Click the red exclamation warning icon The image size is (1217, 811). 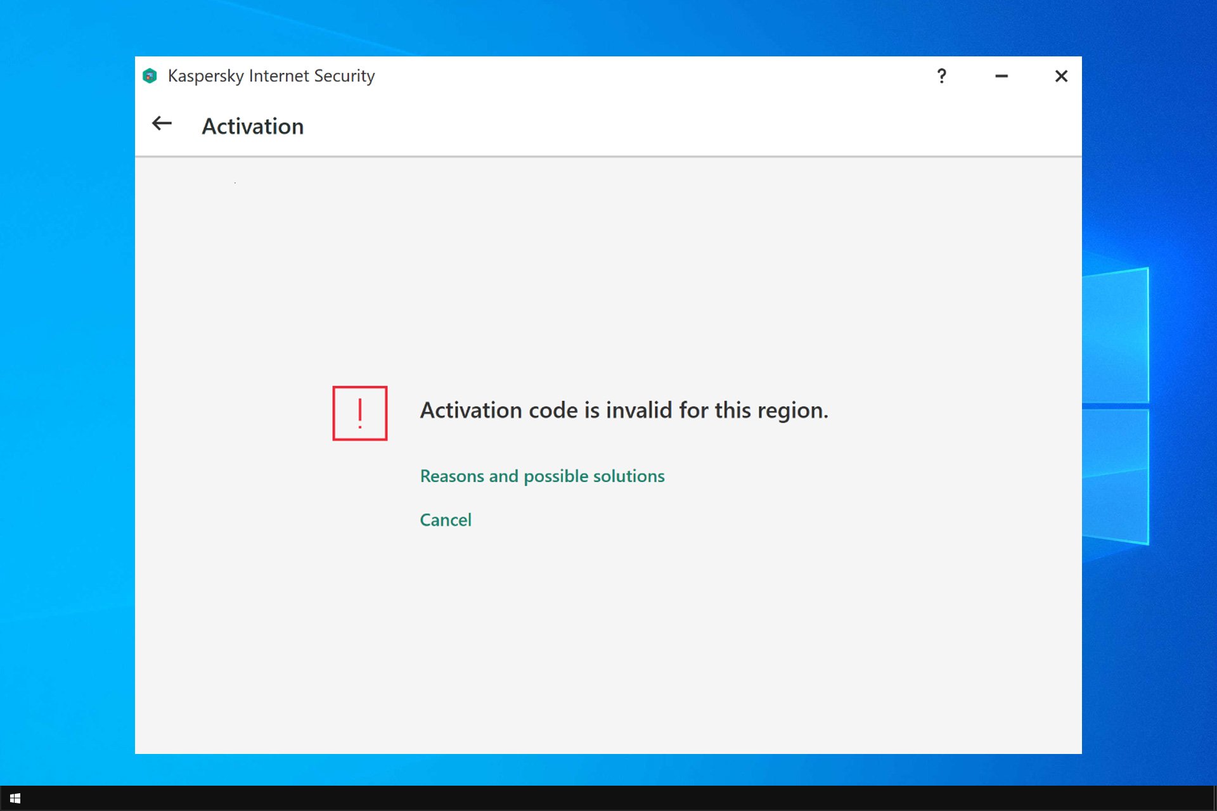point(360,413)
